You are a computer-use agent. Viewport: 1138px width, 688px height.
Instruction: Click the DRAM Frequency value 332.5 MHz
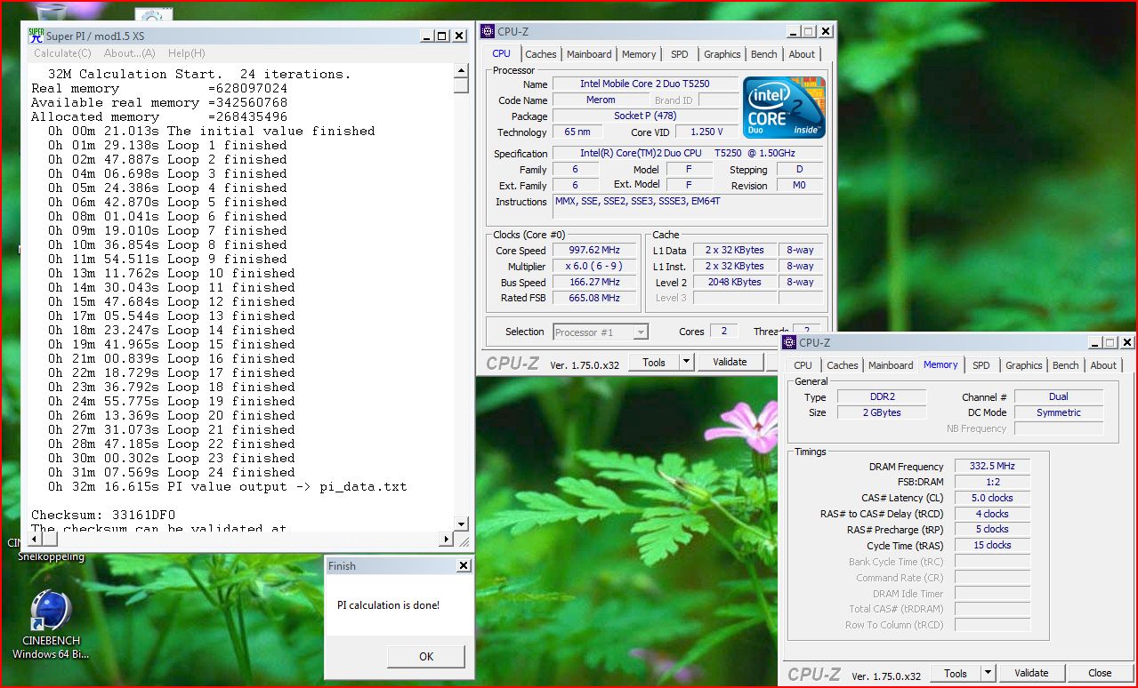click(993, 467)
